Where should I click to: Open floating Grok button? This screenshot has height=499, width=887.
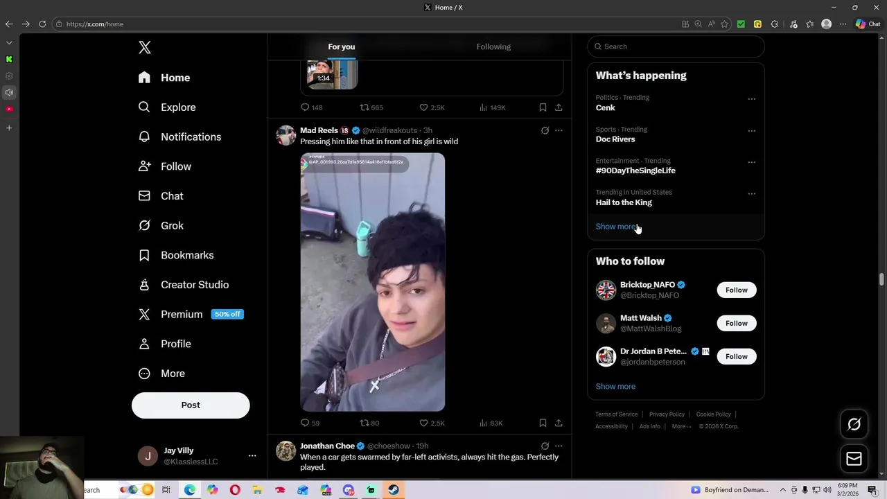pos(854,424)
